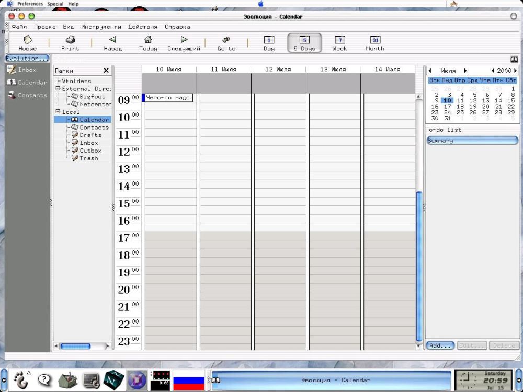Open the Drafts folder

(x=86, y=135)
